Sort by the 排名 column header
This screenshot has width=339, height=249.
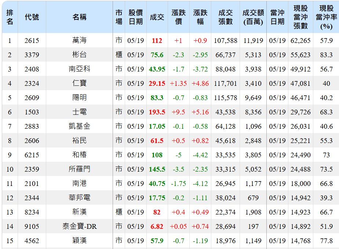click(x=10, y=17)
